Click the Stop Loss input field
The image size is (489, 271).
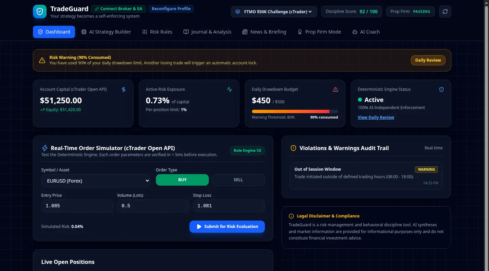pyautogui.click(x=229, y=206)
